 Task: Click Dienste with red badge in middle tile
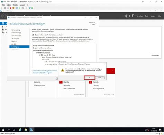click(x=66, y=82)
